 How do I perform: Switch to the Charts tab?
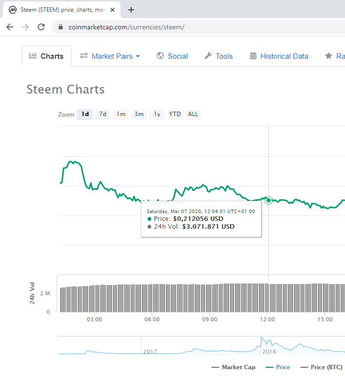point(46,56)
